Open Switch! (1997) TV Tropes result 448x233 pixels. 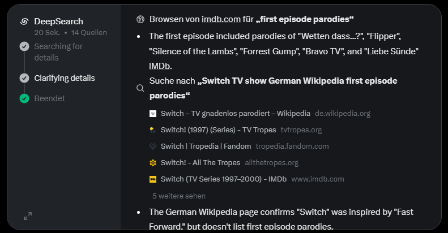point(218,130)
